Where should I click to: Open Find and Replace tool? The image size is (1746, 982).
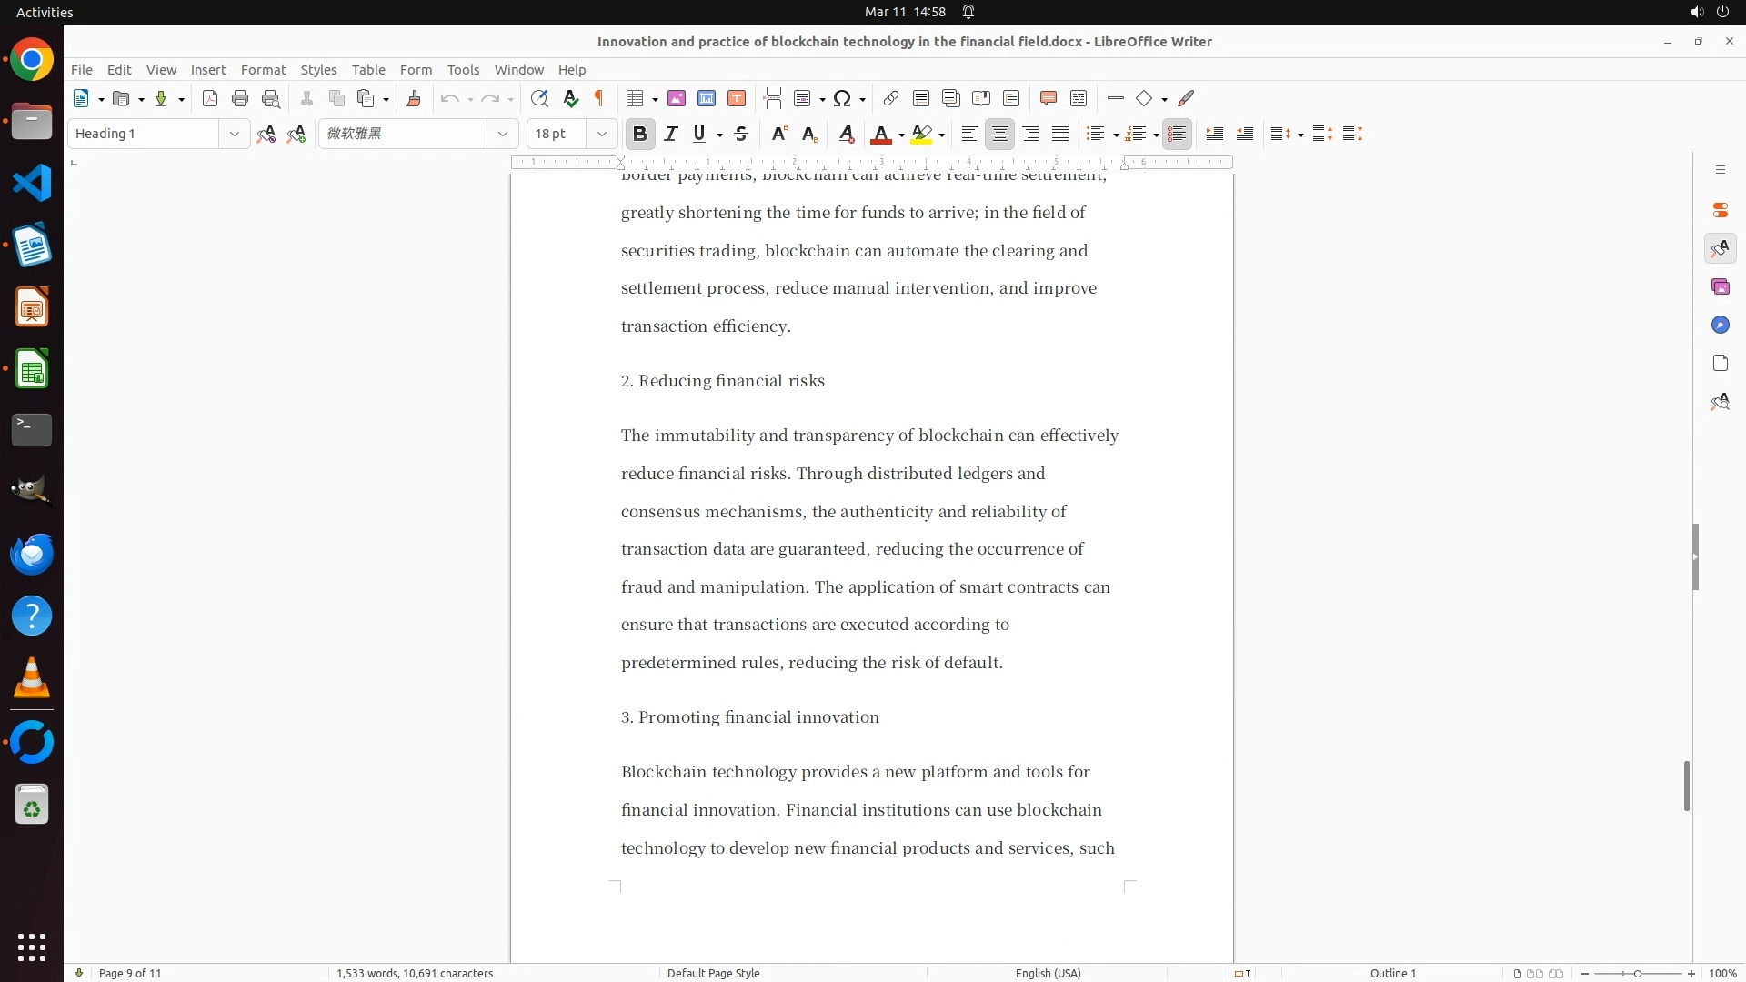pyautogui.click(x=539, y=98)
